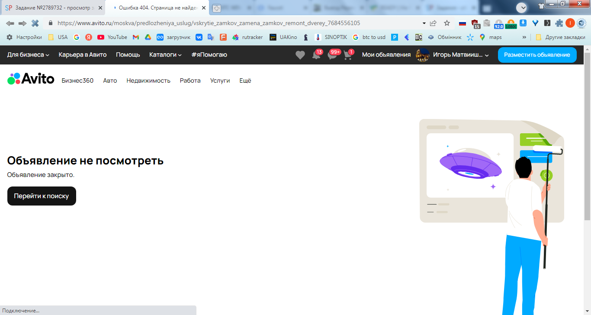Open 'Работа' category
591x315 pixels.
[190, 80]
